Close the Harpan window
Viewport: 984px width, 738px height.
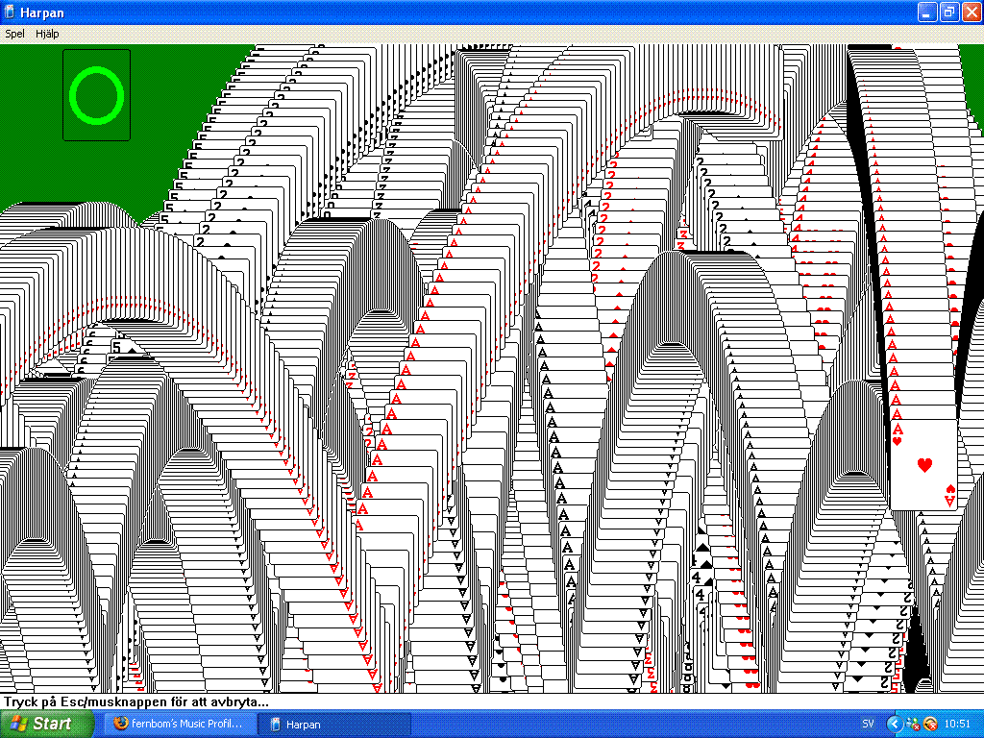pyautogui.click(x=970, y=12)
